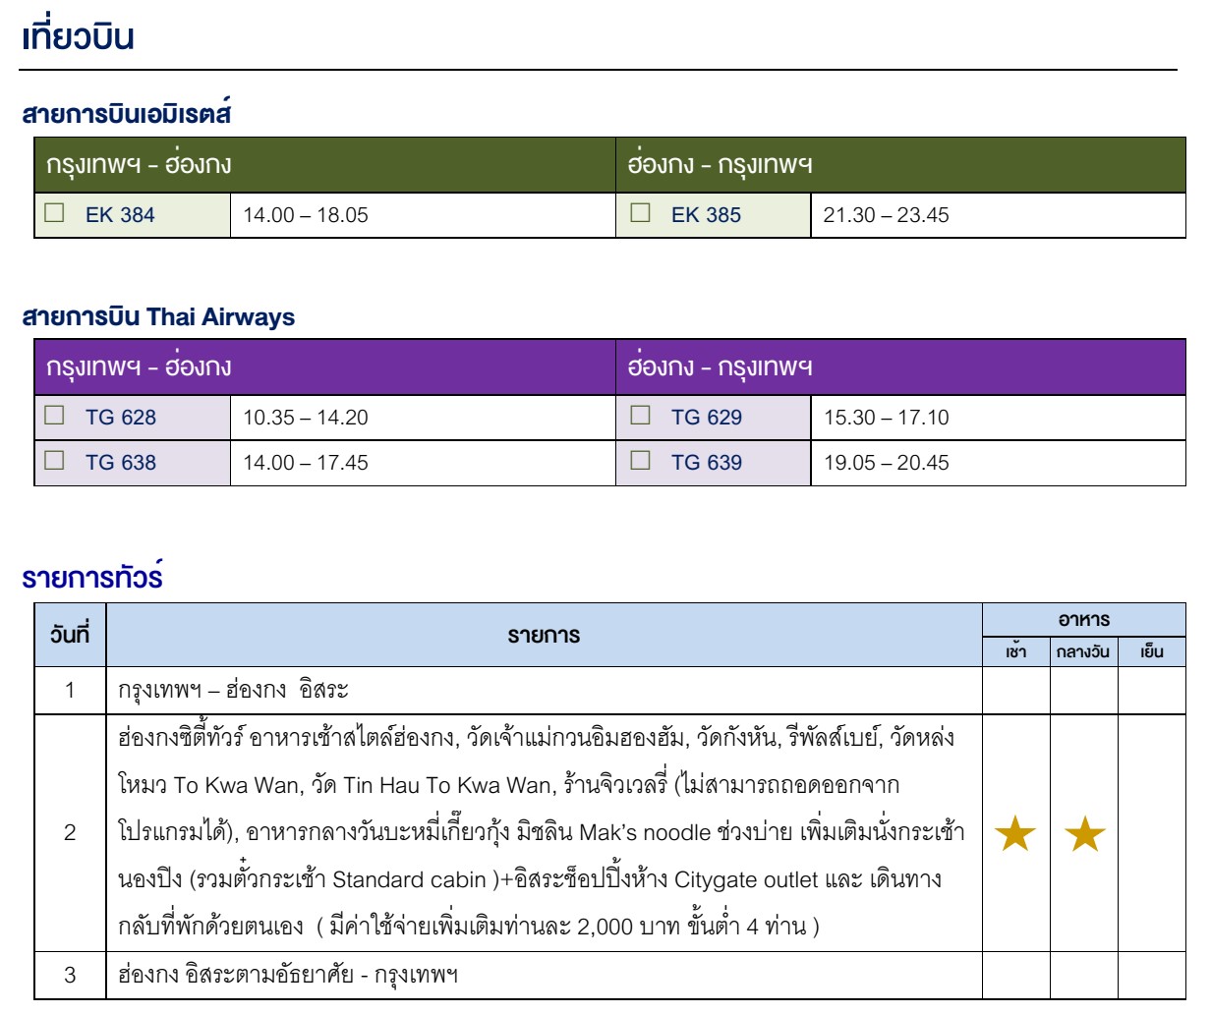The width and height of the screenshot is (1211, 1014).
Task: Click day number 3 cell
Action: [x=70, y=976]
